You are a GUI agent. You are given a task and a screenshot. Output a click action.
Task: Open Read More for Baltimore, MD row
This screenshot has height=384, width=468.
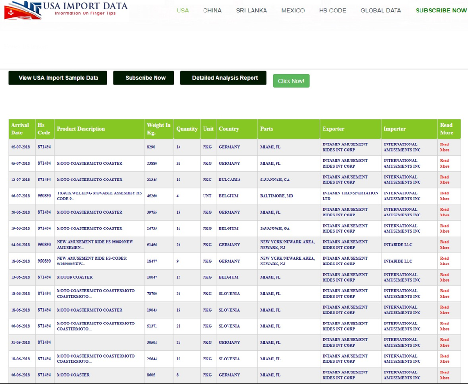(x=444, y=196)
